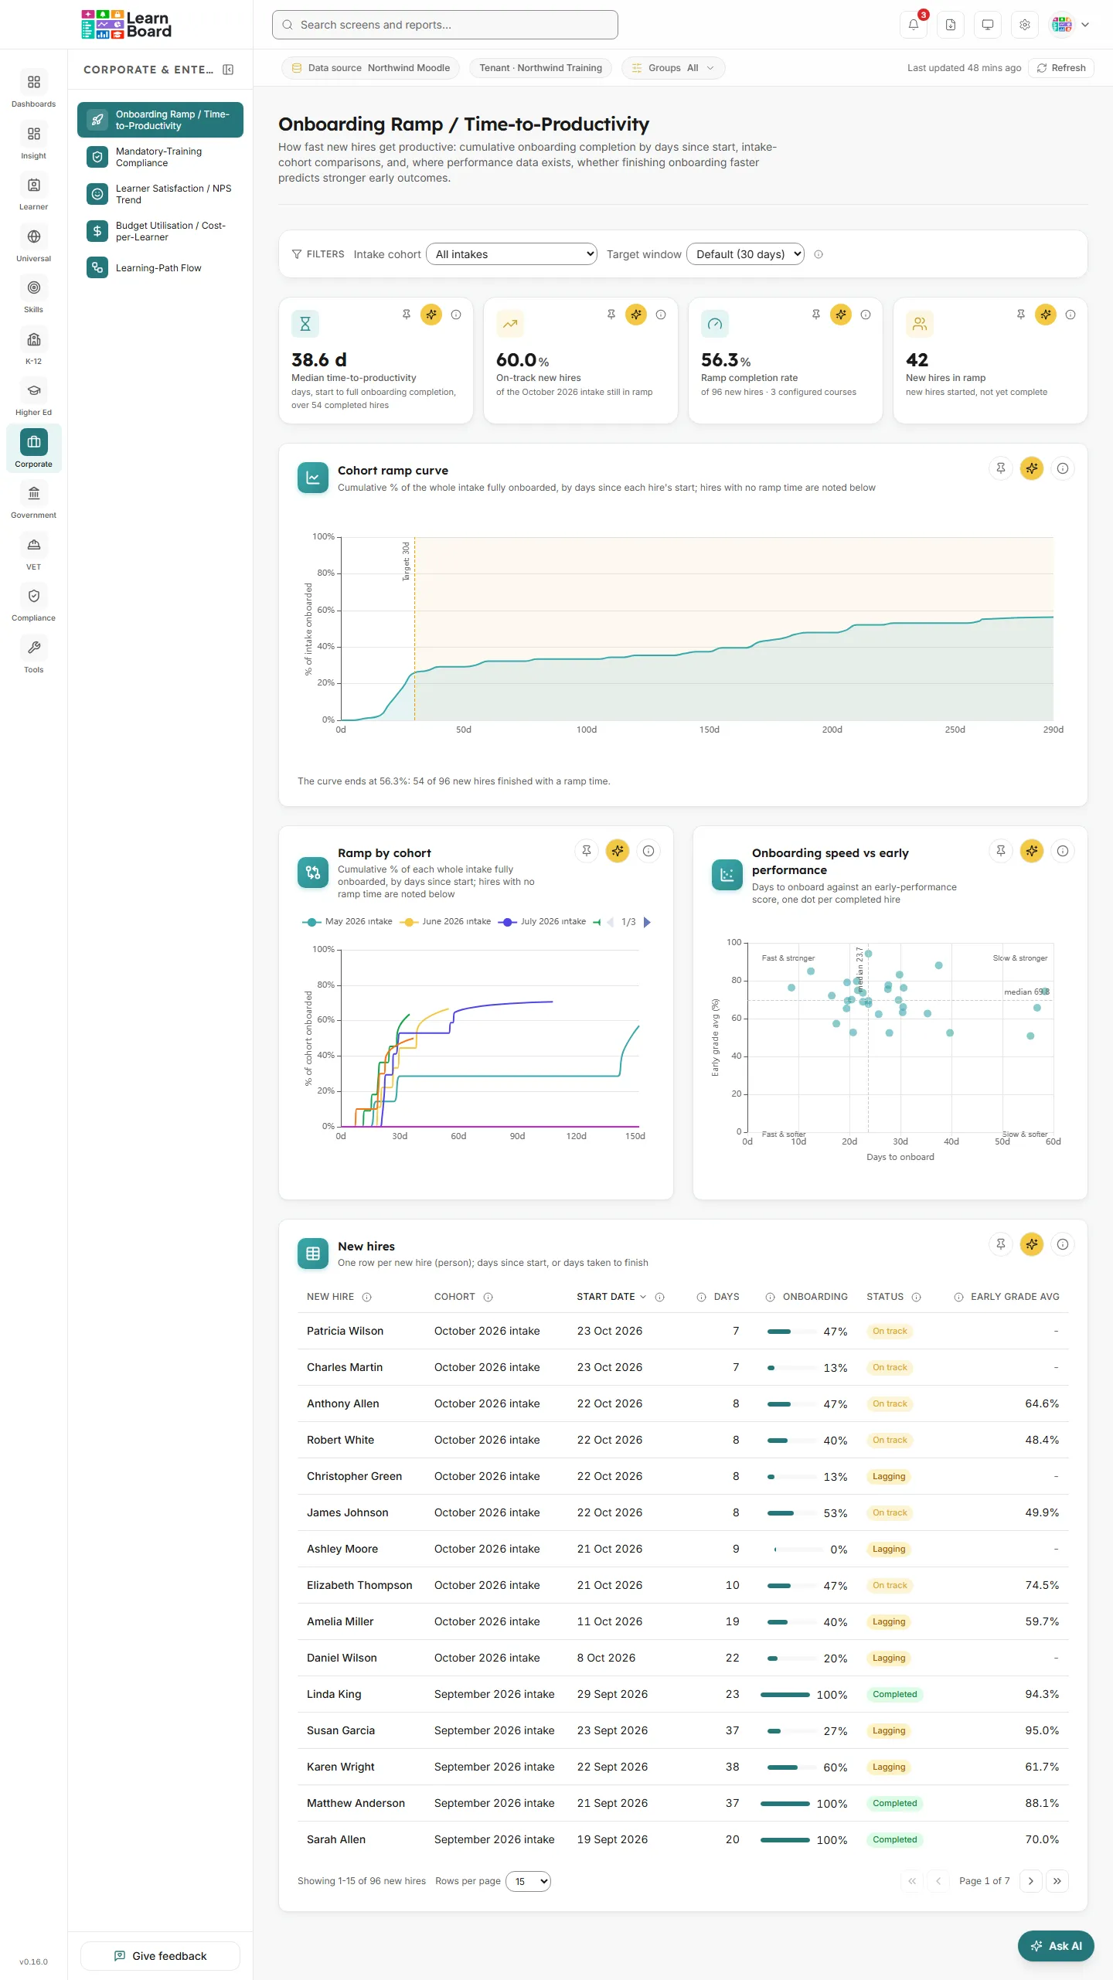Screen dimensions: 1113x1980
Task: Sort by New Hire column header
Action: pyautogui.click(x=330, y=1297)
